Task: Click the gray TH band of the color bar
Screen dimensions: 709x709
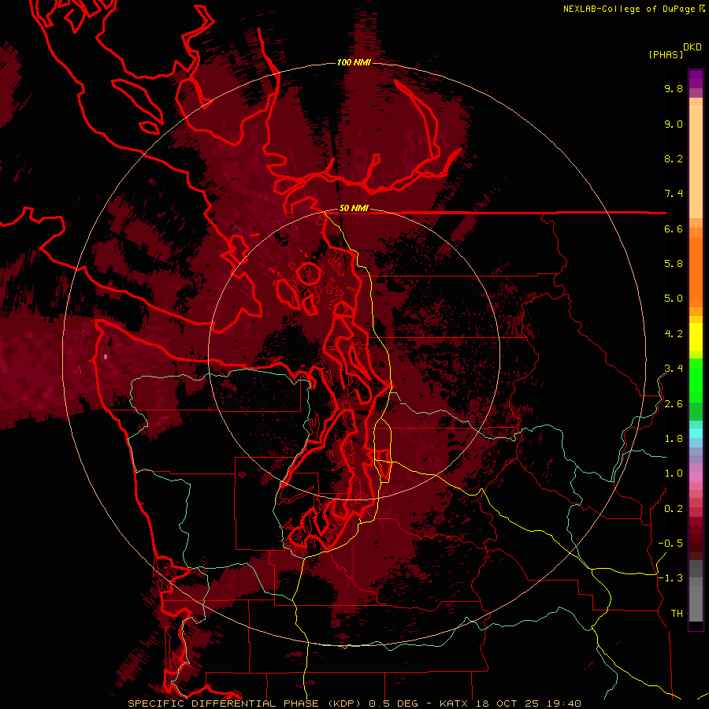Action: click(x=696, y=603)
